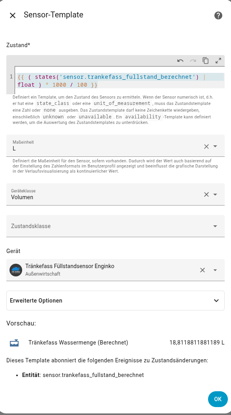
Task: Open the help documentation icon
Action: click(x=218, y=15)
